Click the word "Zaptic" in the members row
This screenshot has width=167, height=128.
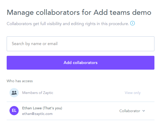pyautogui.click(x=48, y=93)
